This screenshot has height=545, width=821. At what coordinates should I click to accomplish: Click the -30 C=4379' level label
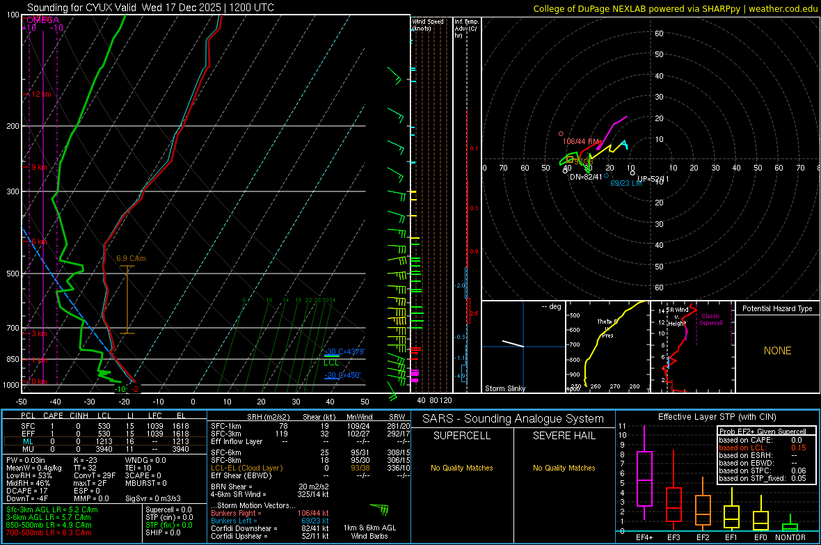pos(344,351)
